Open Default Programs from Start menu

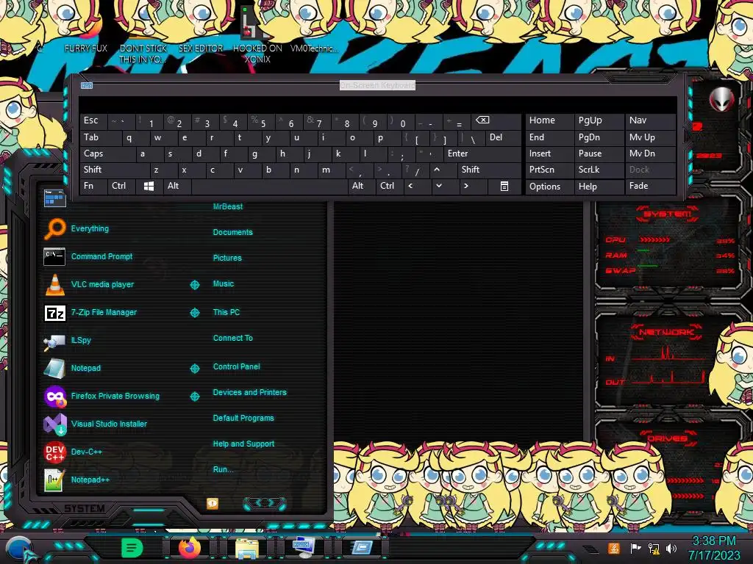243,418
